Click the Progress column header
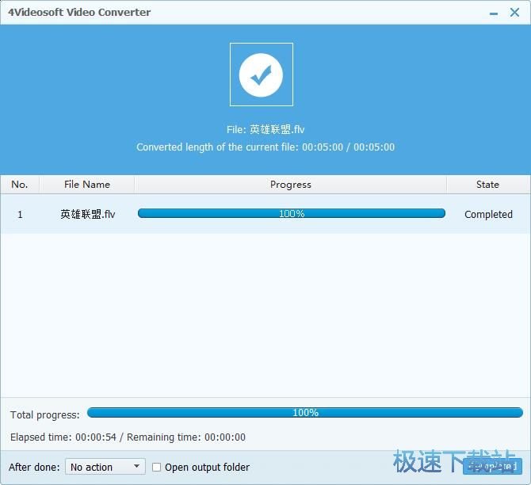The width and height of the screenshot is (531, 485). [291, 184]
